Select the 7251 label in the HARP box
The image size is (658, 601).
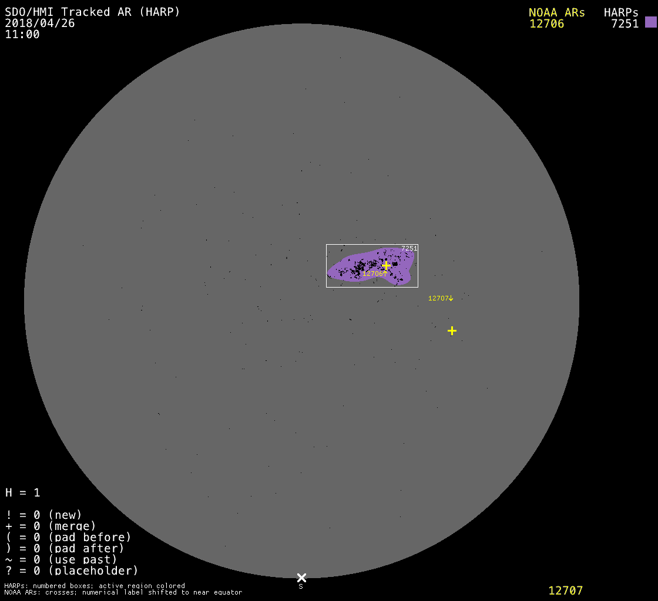pos(409,249)
